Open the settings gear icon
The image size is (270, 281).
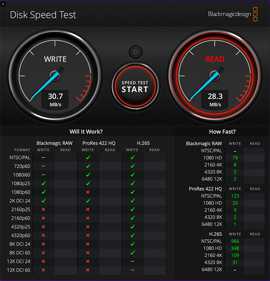[135, 52]
